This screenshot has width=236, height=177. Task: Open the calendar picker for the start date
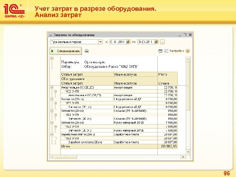click(x=128, y=42)
